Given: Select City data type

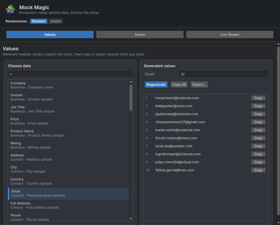Looking at the screenshot, I should click(x=68, y=169).
